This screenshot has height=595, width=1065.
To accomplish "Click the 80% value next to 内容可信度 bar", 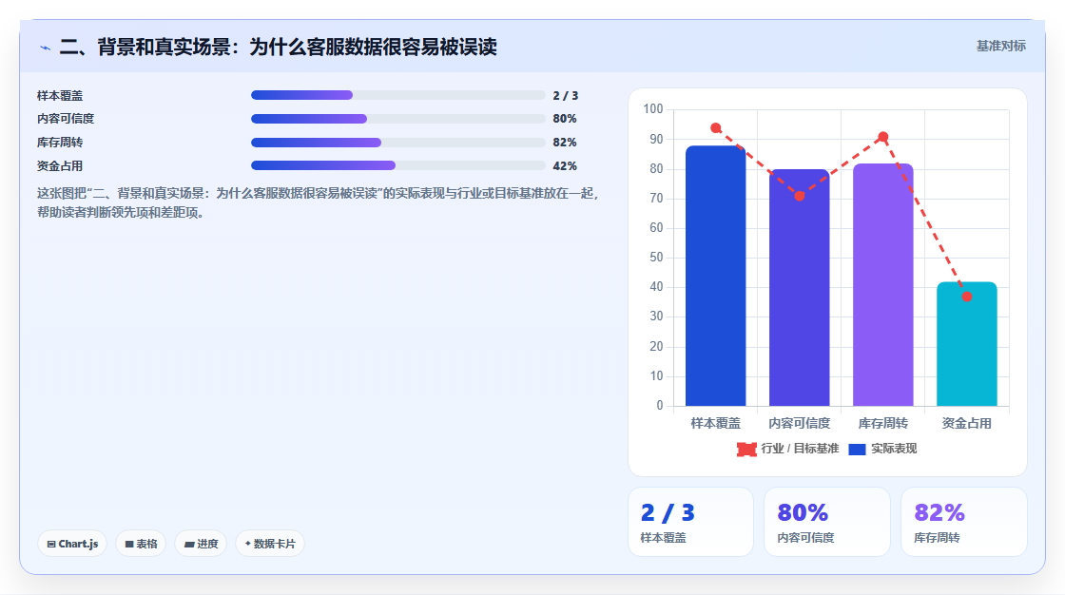I will [x=565, y=119].
